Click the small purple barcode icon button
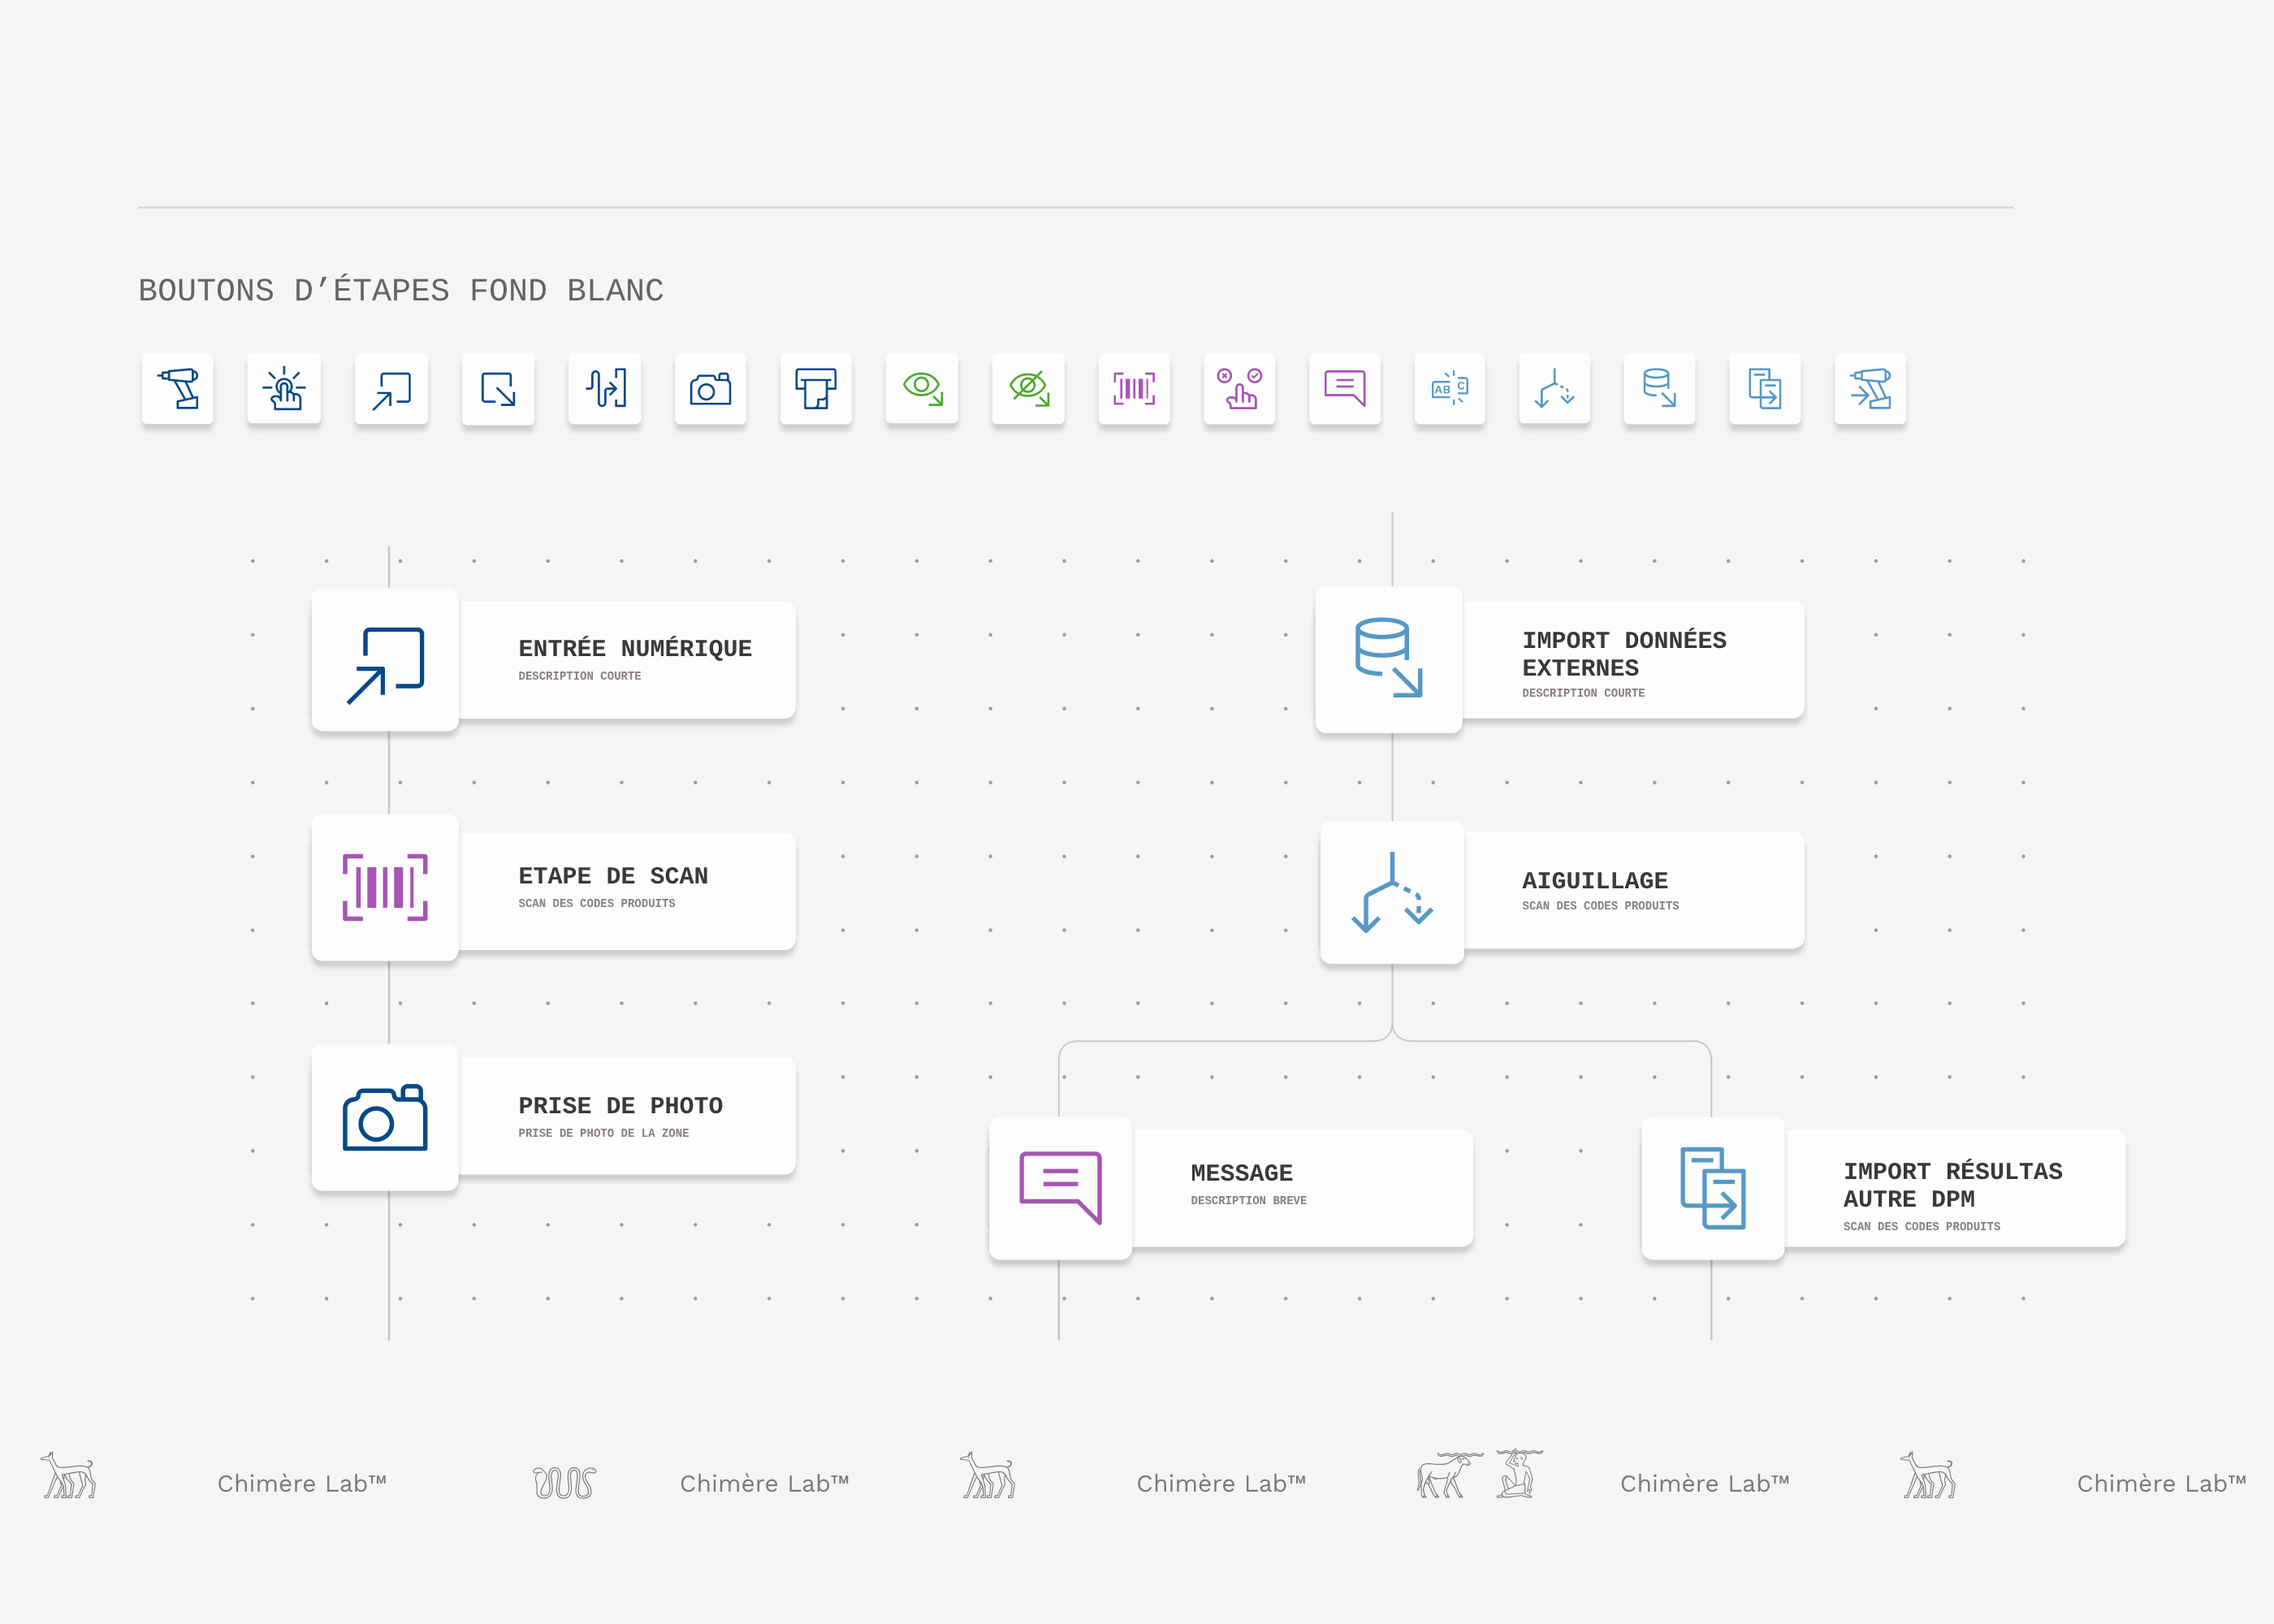 pos(1134,389)
